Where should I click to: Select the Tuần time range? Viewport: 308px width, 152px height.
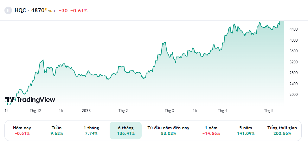[x=57, y=131]
